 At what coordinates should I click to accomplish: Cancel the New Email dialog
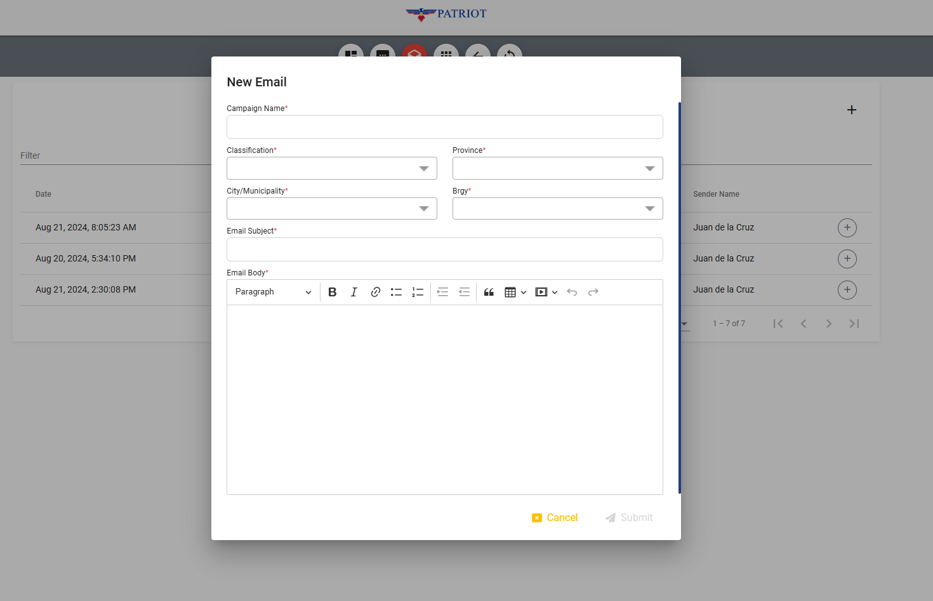click(555, 518)
